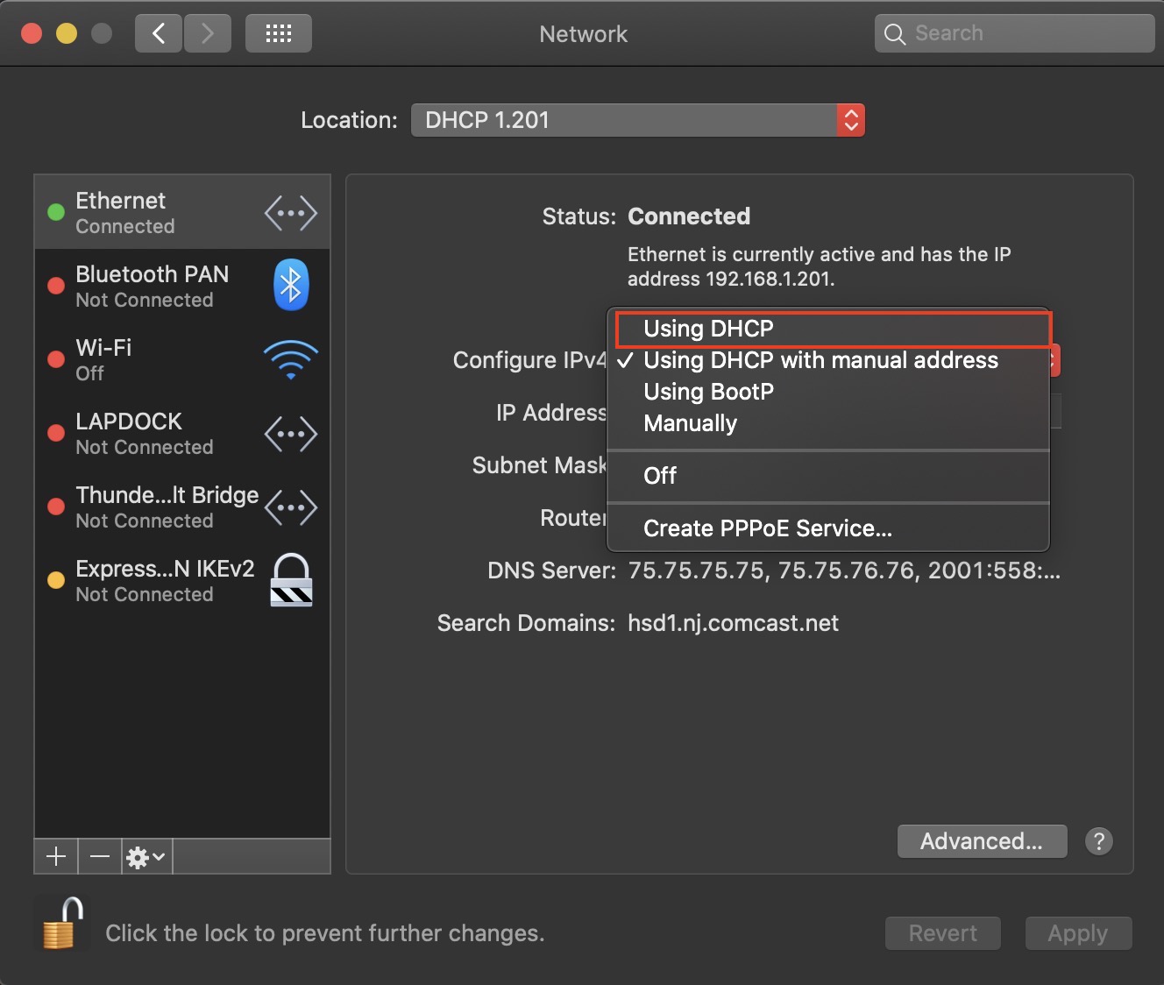The height and width of the screenshot is (985, 1164).
Task: Remove selected service with minus button
Action: click(100, 856)
